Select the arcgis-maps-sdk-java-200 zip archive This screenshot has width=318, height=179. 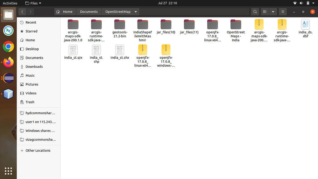pos(259,31)
